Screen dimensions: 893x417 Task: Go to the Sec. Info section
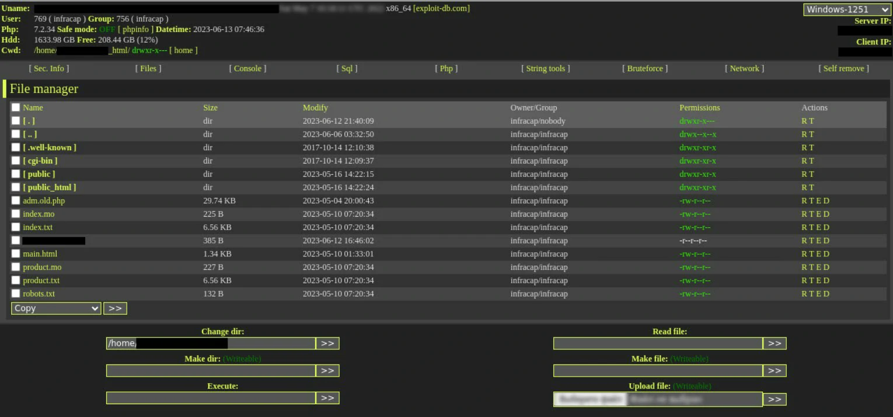pos(49,68)
